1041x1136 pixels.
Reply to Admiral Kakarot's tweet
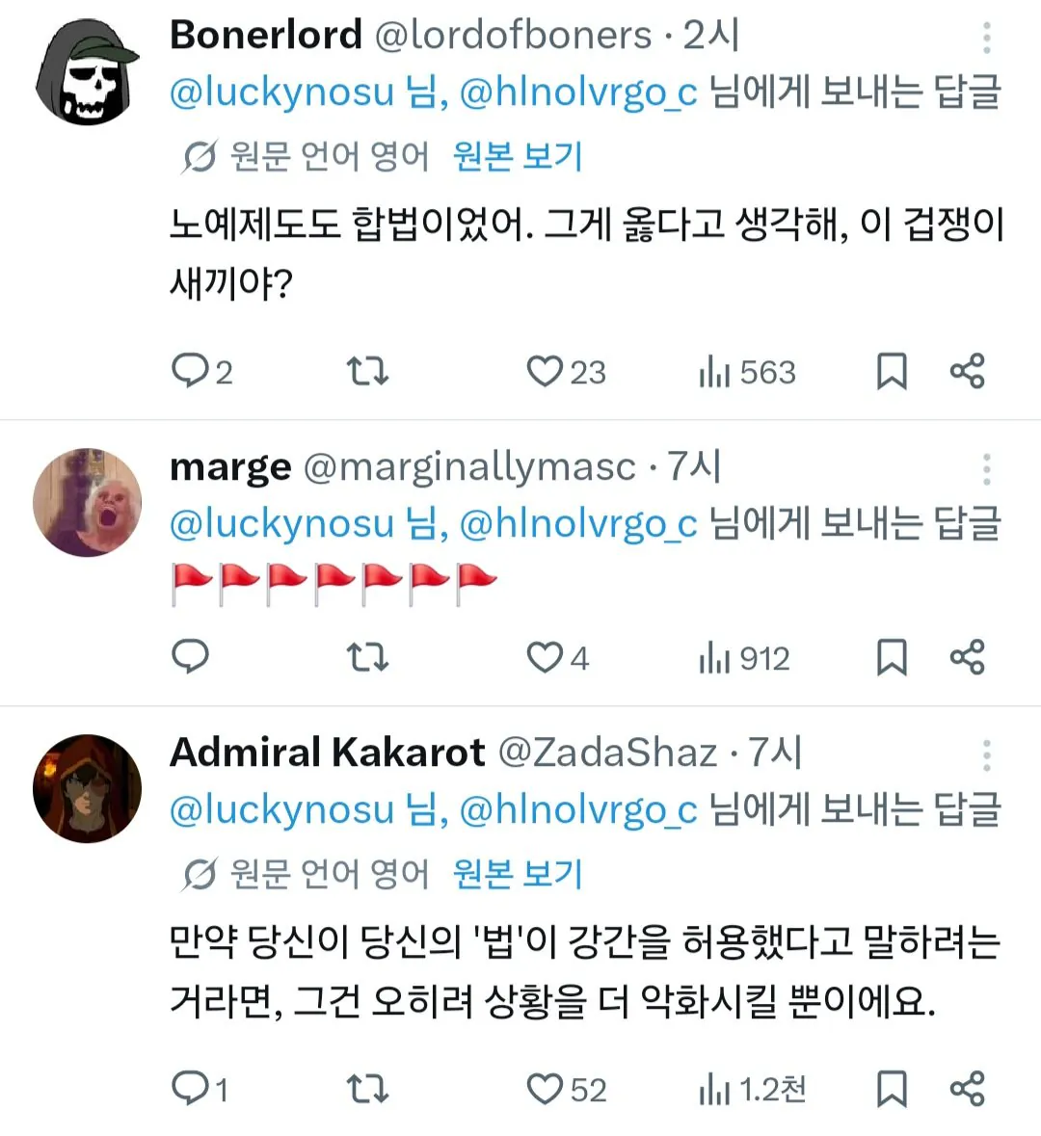tap(190, 1089)
